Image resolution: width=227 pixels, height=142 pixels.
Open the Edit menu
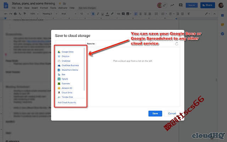click(x=20, y=8)
